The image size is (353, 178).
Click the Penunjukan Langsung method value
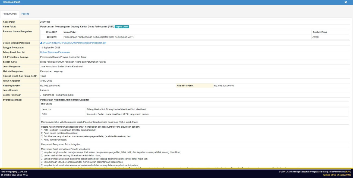pos(51,71)
